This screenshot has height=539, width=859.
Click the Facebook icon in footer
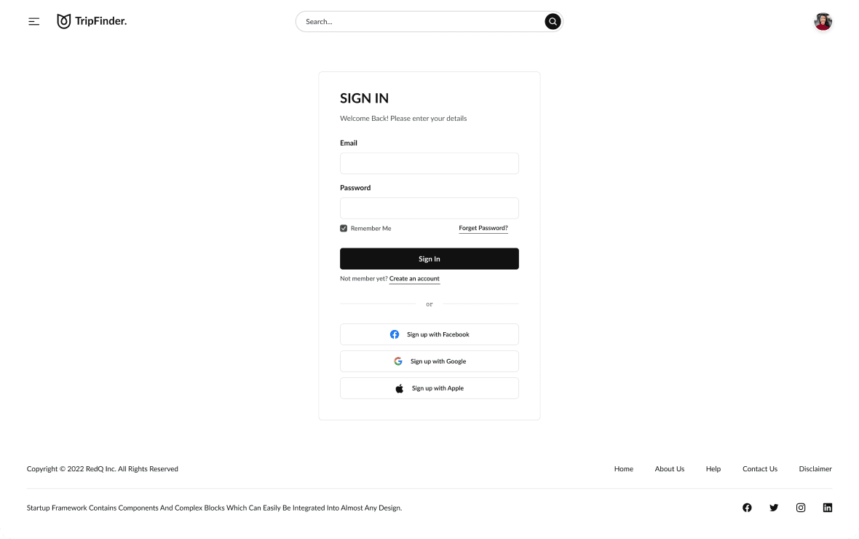point(747,508)
